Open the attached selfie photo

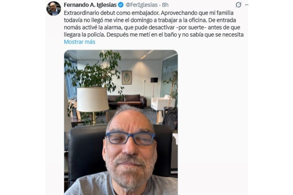(x=121, y=122)
